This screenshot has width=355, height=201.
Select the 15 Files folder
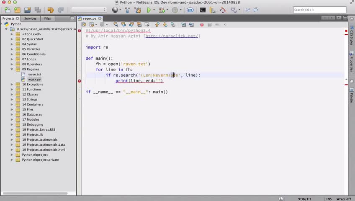(28, 109)
